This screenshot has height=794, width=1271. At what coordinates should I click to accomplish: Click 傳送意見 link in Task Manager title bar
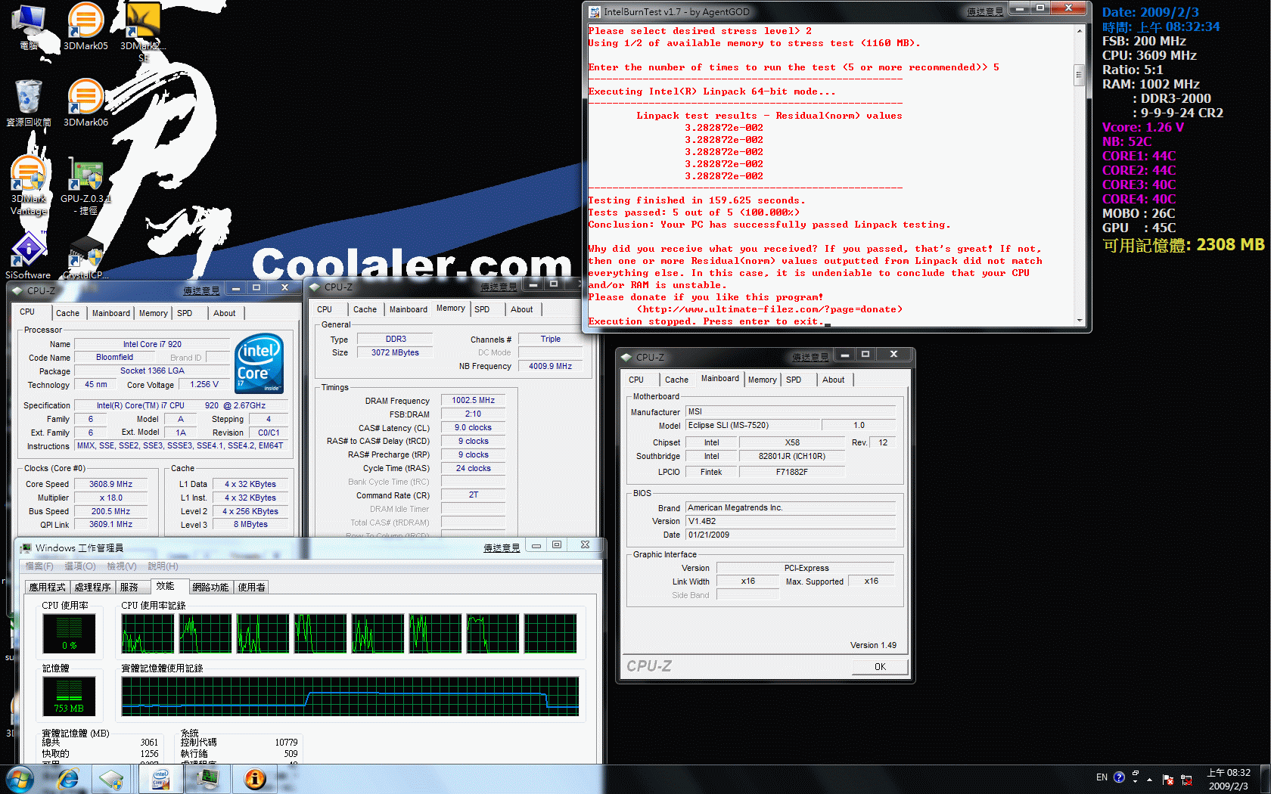[502, 547]
